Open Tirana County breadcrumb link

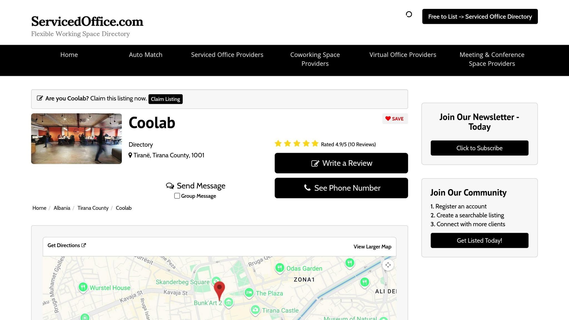pos(93,208)
